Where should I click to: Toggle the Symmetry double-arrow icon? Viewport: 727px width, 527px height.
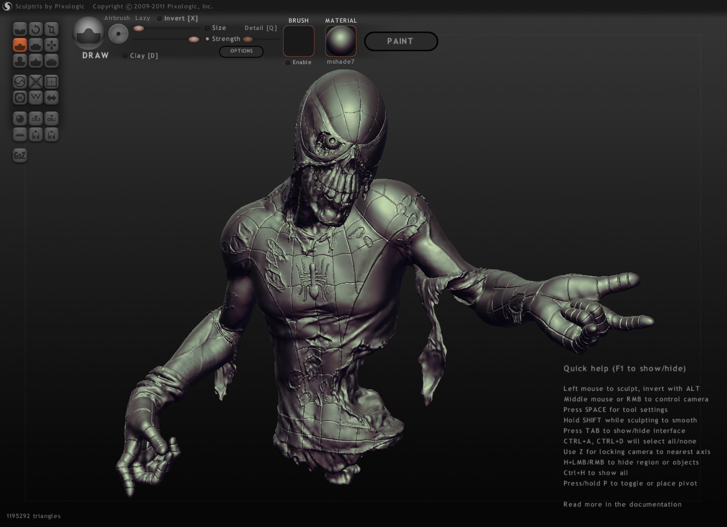52,98
